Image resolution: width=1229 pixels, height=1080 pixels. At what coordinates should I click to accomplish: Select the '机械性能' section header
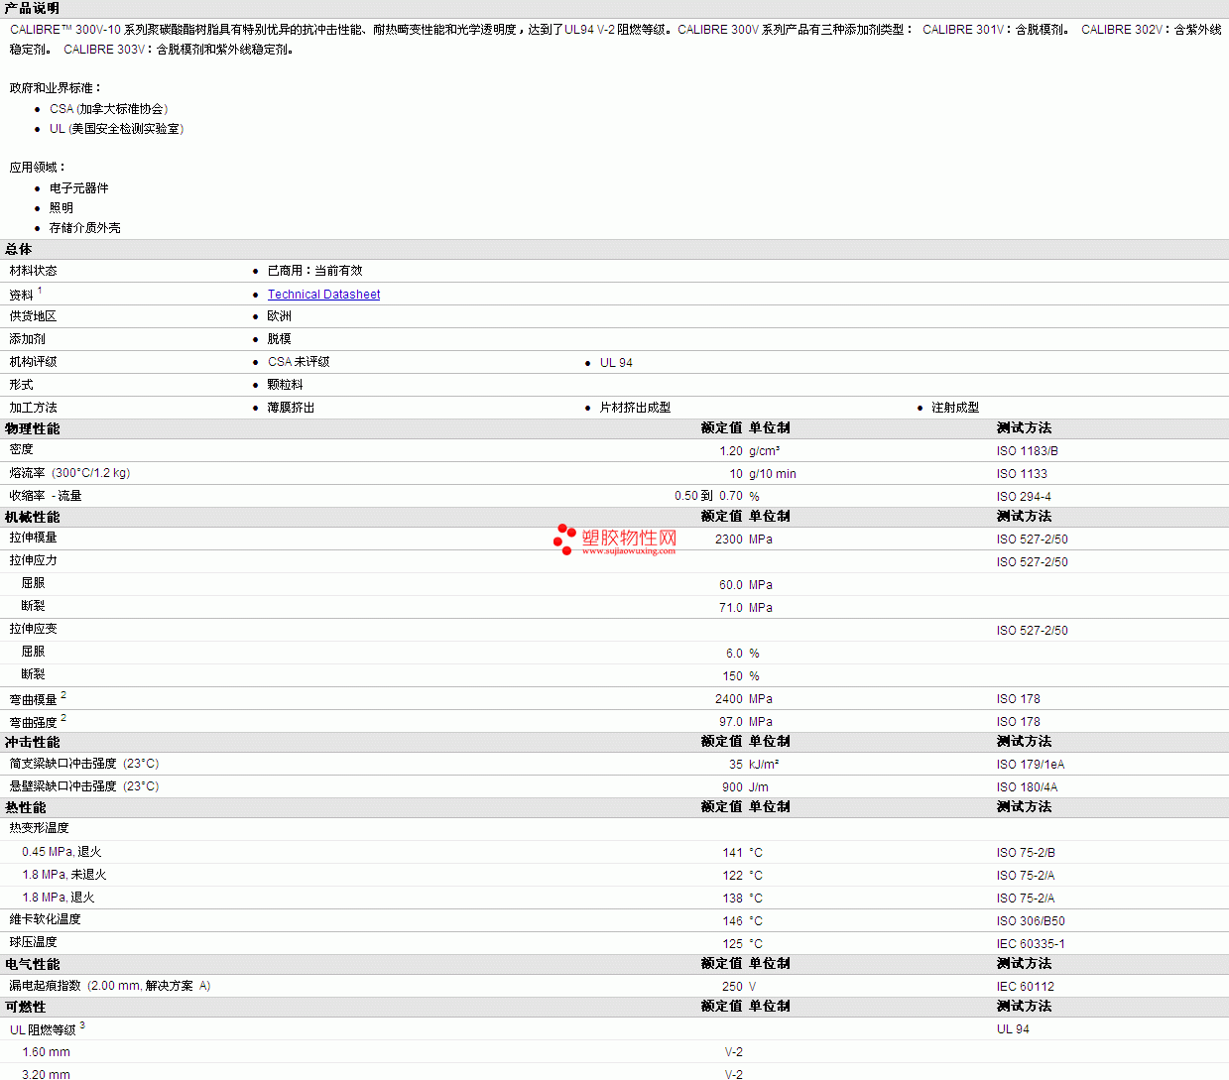(33, 518)
